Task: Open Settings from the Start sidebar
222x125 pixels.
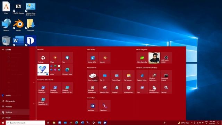Action: point(15,112)
